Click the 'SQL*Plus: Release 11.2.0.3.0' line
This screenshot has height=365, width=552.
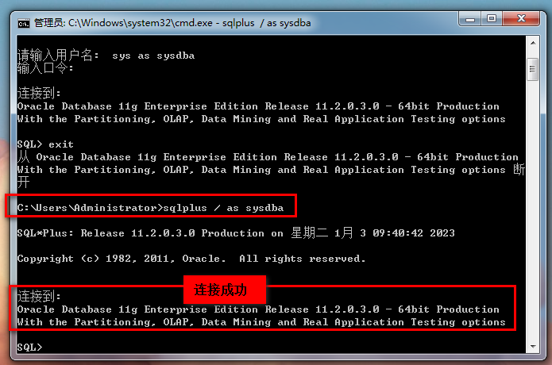tap(236, 232)
